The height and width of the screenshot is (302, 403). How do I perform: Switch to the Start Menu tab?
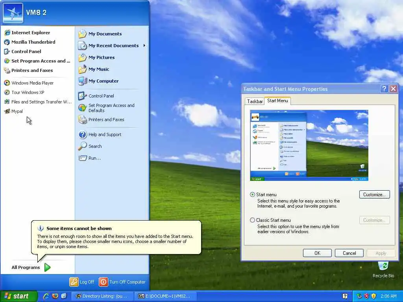tap(277, 101)
